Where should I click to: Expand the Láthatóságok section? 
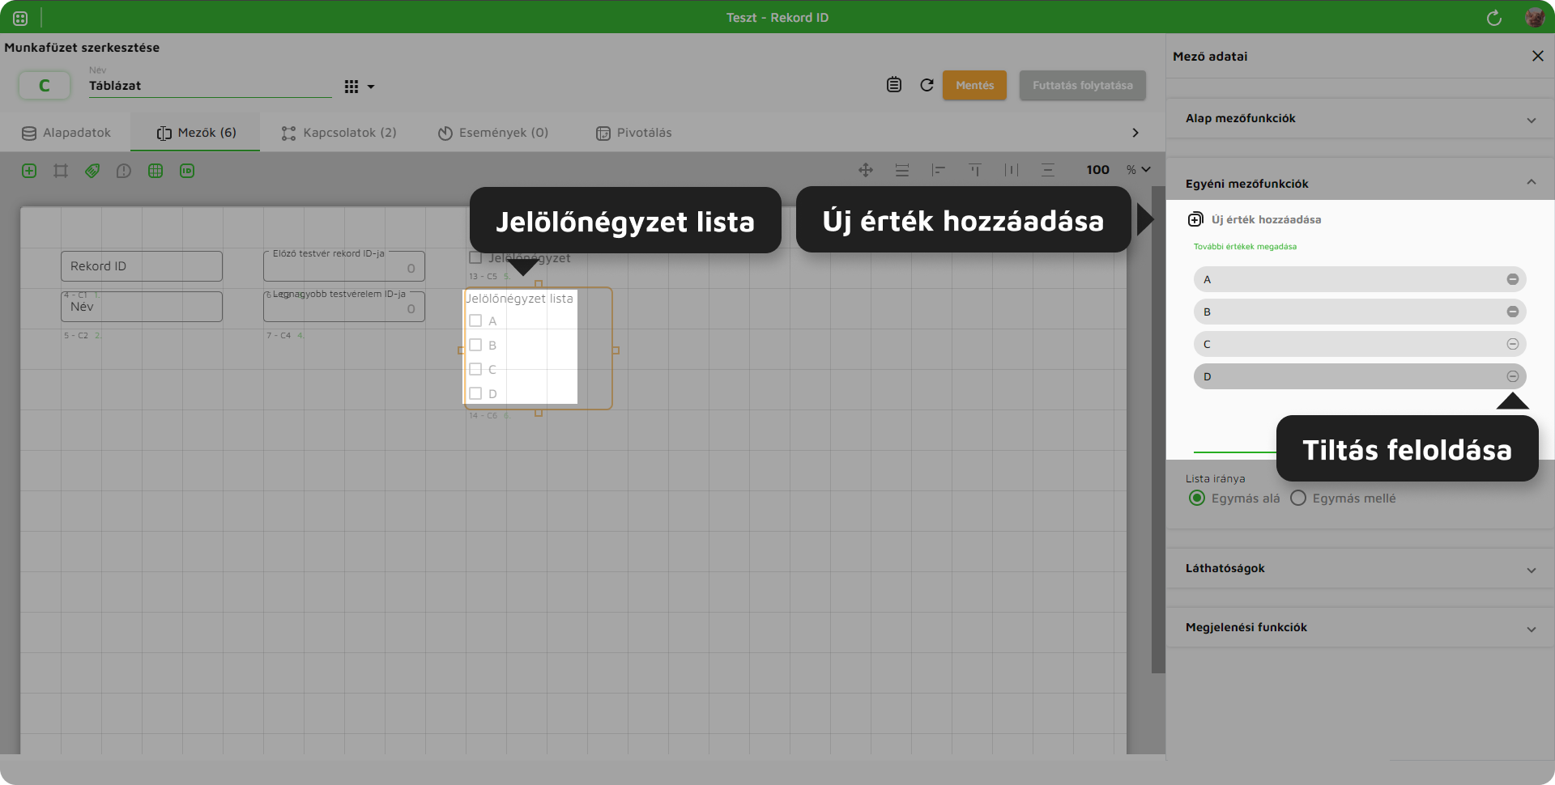(x=1360, y=569)
